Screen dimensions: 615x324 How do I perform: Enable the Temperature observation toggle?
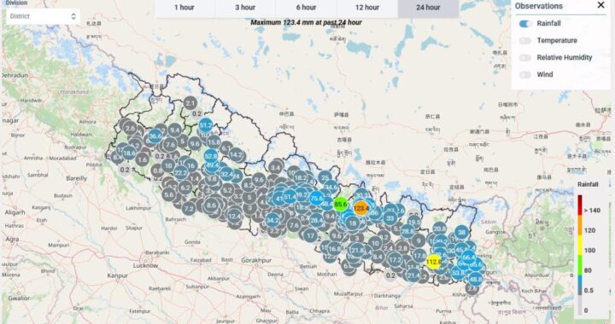tap(524, 41)
